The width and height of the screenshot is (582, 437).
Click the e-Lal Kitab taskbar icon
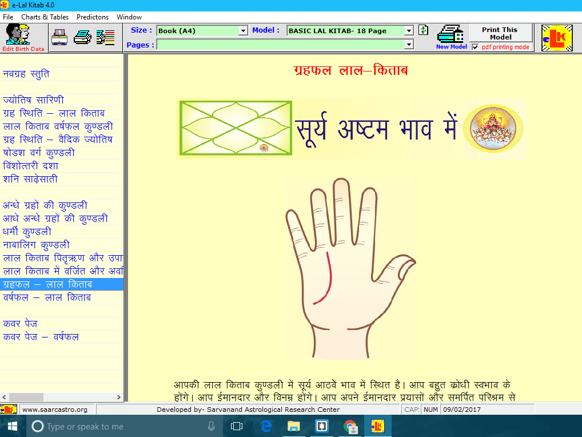pos(377,426)
